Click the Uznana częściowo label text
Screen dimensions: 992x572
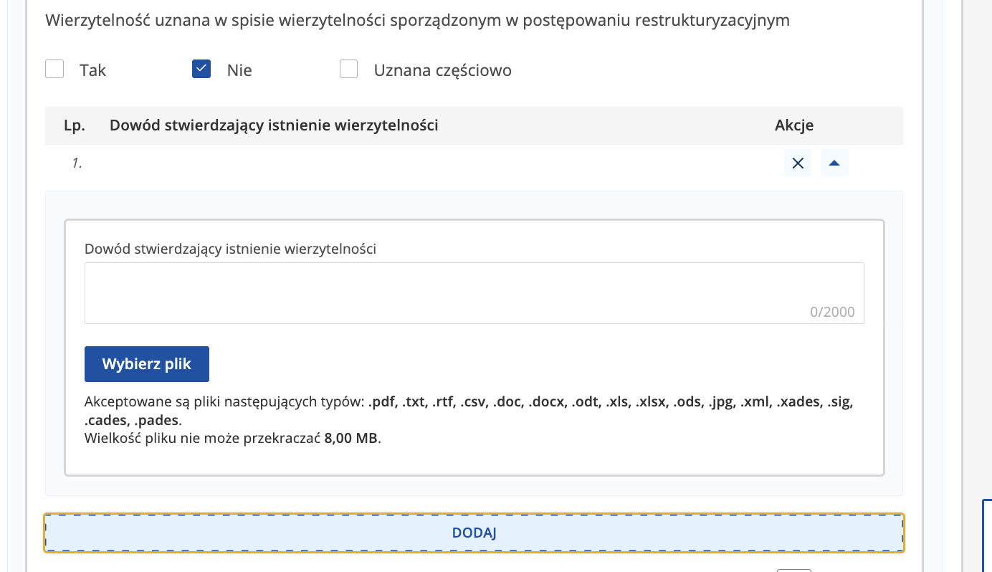(443, 70)
